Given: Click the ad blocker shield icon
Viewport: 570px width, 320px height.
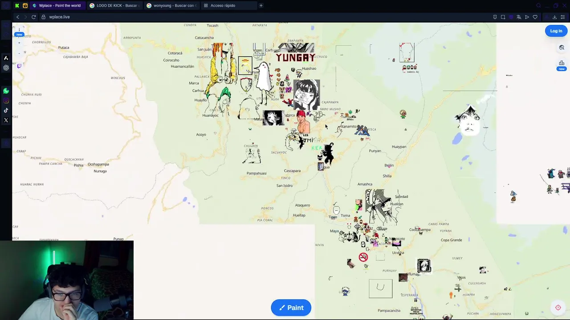Looking at the screenshot, I should pyautogui.click(x=511, y=17).
